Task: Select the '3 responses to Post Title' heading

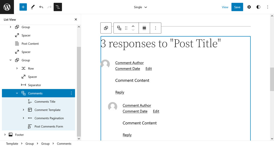Action: coord(161,43)
